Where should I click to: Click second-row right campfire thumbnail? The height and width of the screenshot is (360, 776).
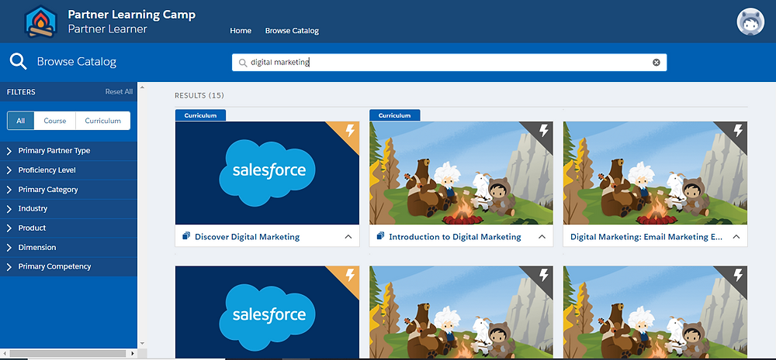point(655,312)
